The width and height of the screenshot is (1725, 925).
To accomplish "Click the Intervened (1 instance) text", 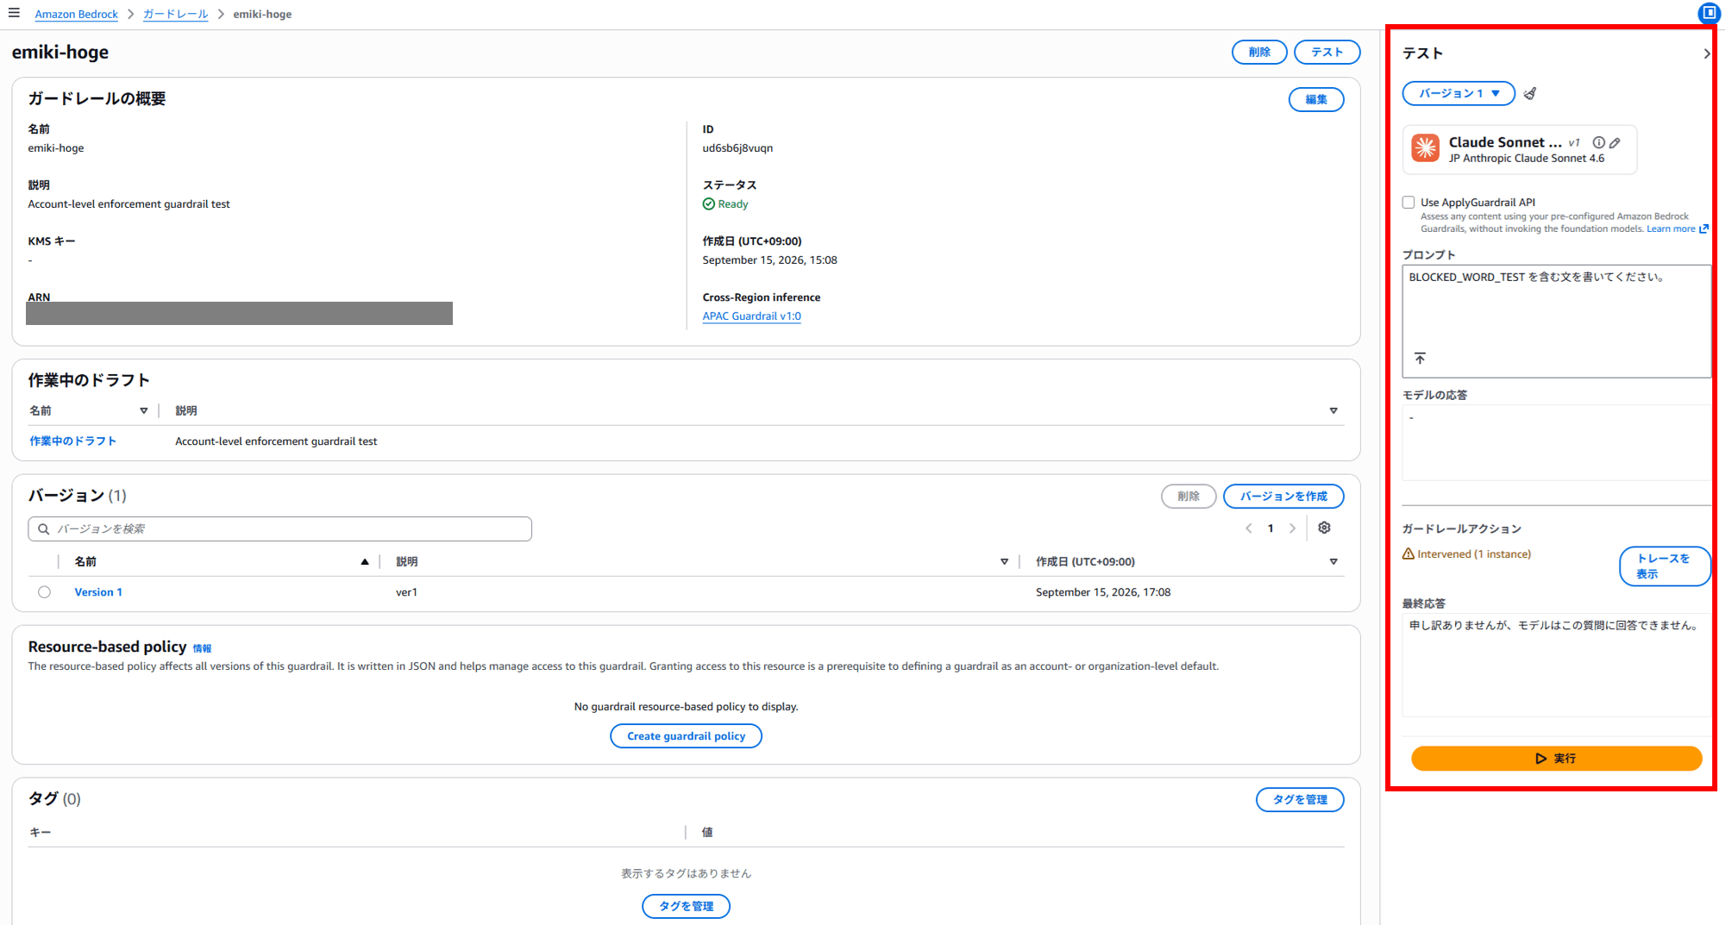I will 1474,554.
